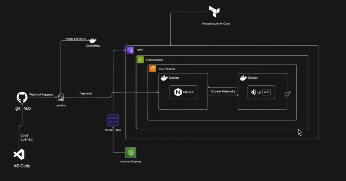Select the green Internet Gateway icon
The height and width of the screenshot is (181, 346).
pyautogui.click(x=130, y=153)
